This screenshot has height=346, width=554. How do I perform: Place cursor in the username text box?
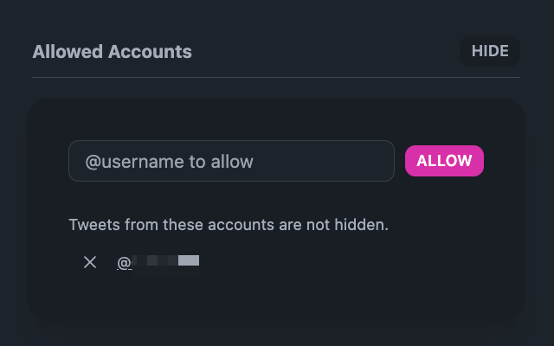coord(231,161)
